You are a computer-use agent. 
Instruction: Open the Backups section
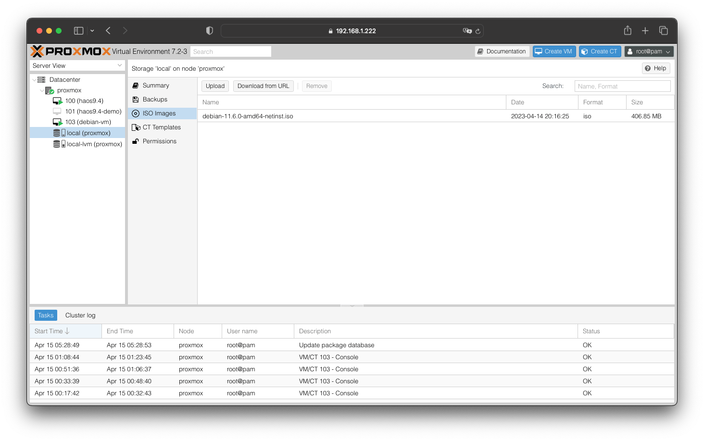[155, 100]
